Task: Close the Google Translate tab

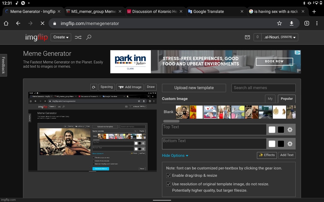Action: [x=242, y=12]
